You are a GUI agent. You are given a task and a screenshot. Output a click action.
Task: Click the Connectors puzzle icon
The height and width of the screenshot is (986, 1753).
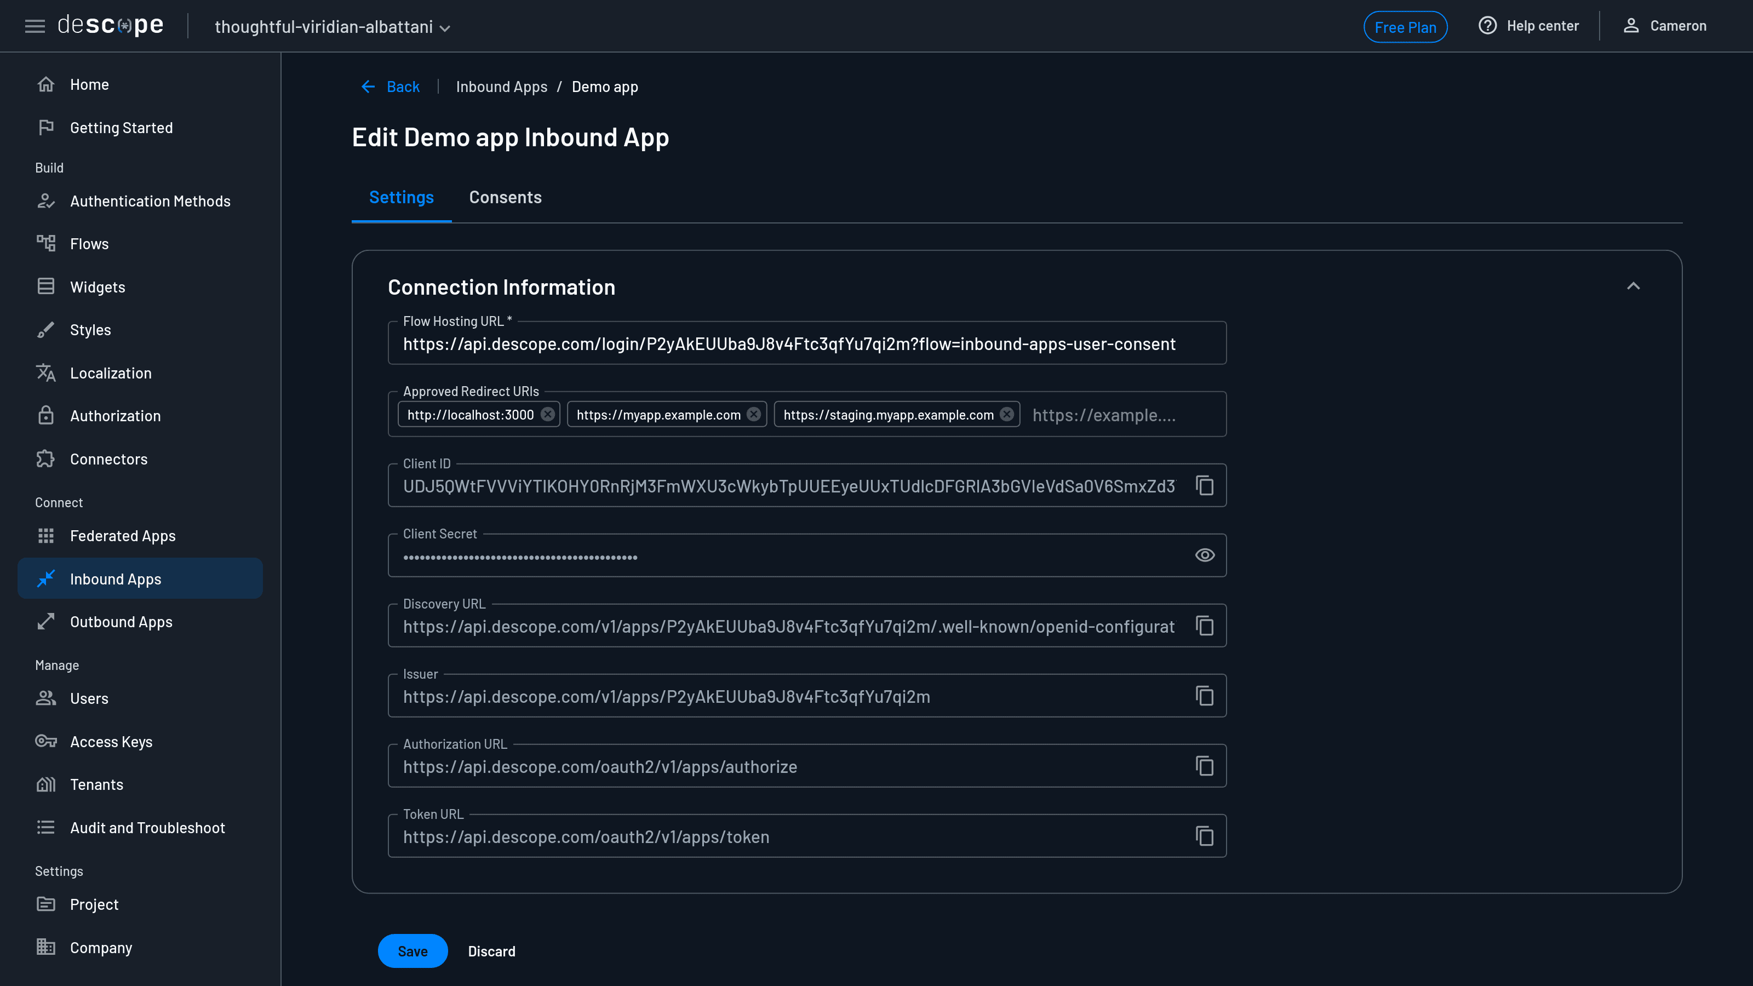45,460
